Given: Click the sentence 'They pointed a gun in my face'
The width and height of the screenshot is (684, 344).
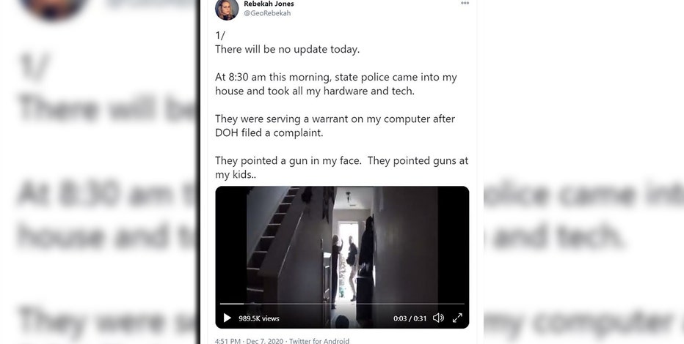Looking at the screenshot, I should click(288, 160).
